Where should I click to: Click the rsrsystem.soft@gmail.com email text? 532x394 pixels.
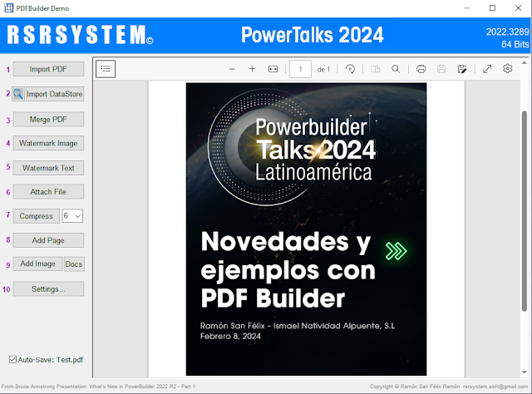pos(495,387)
